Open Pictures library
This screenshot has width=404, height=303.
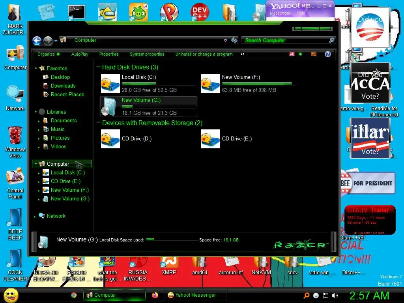click(x=60, y=138)
